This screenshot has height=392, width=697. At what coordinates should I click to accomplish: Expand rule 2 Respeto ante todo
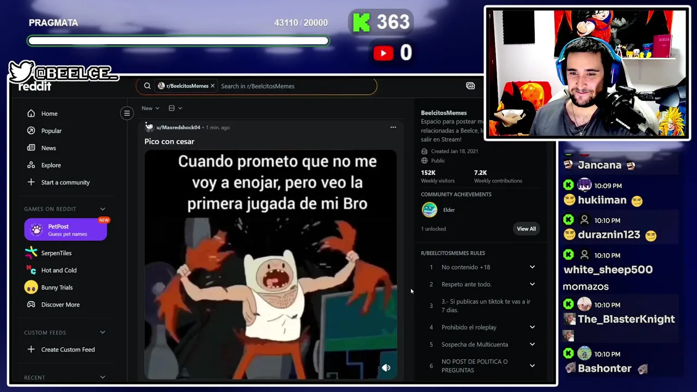532,284
